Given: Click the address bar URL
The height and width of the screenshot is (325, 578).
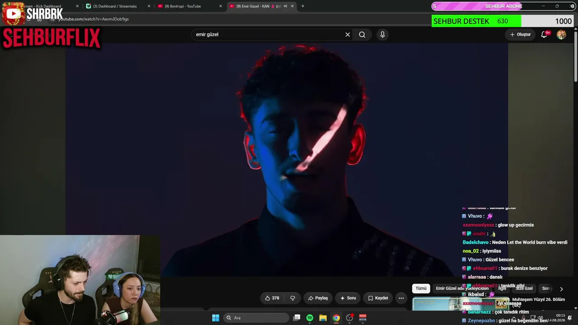Looking at the screenshot, I should pyautogui.click(x=93, y=19).
